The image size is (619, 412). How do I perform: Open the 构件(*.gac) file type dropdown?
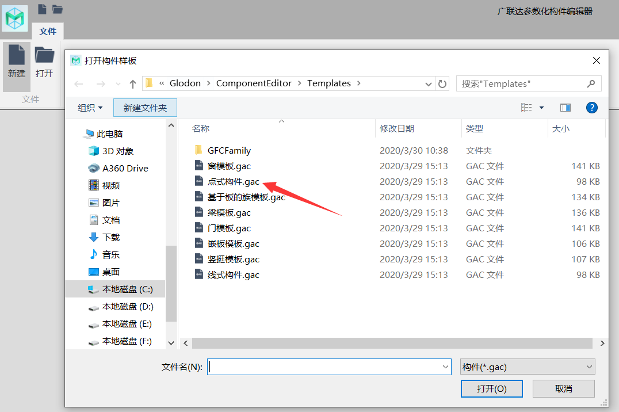528,367
